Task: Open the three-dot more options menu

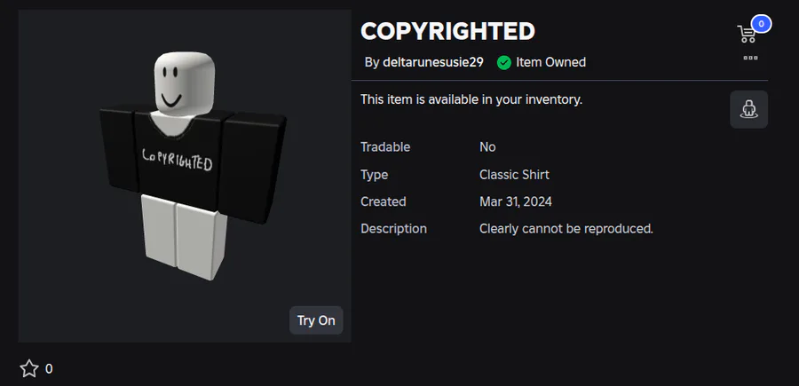Action: pos(750,58)
